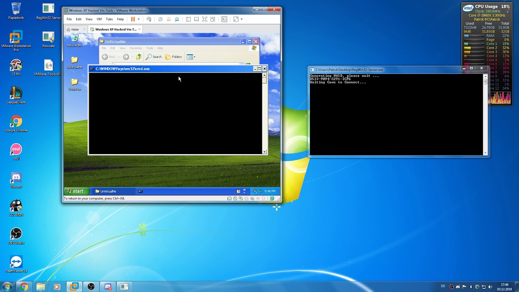
Task: Click the CD/DVD device status icon
Action: click(235, 199)
